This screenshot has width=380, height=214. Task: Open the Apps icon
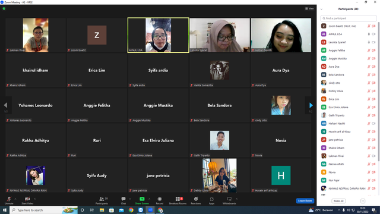(x=211, y=199)
